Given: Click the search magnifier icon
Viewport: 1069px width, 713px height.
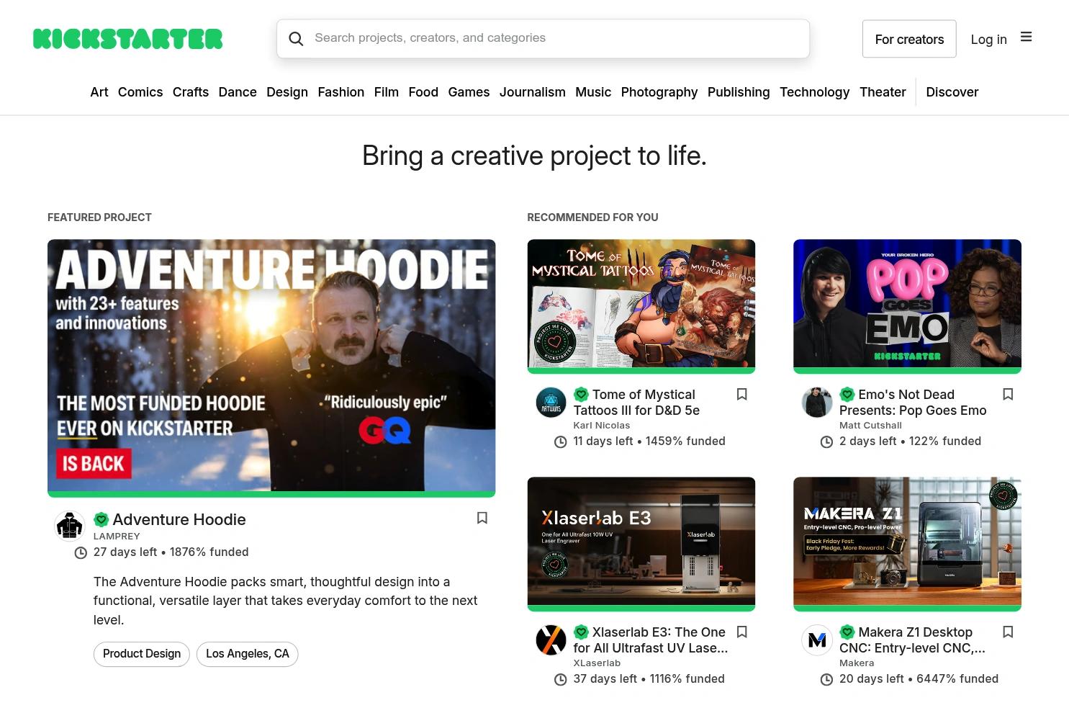Looking at the screenshot, I should click(296, 39).
